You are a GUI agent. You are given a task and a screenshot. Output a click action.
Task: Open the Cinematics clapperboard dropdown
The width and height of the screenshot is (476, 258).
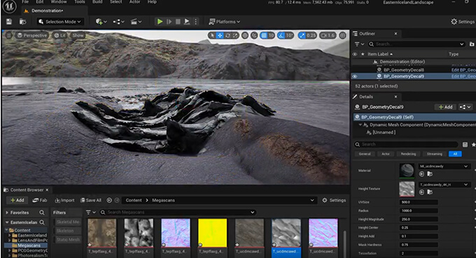tap(136, 22)
